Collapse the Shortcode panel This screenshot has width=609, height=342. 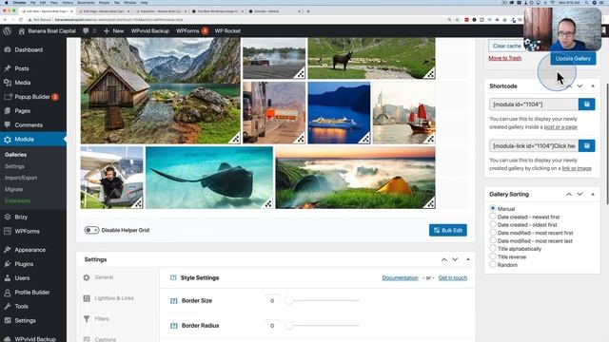coord(593,86)
